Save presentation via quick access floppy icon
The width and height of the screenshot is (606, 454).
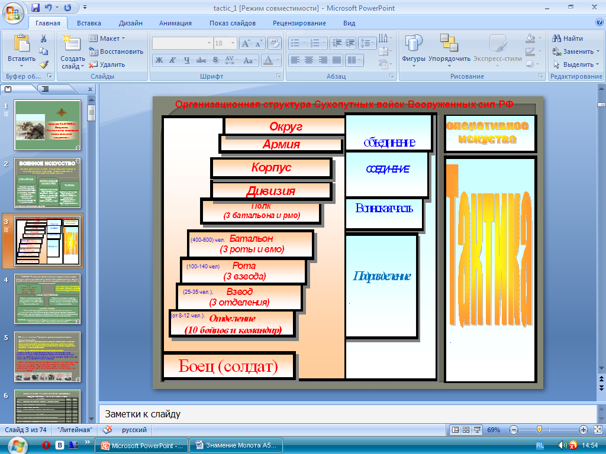[x=36, y=7]
